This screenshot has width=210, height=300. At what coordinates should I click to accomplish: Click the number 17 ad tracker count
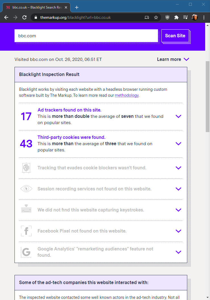[x=26, y=116]
